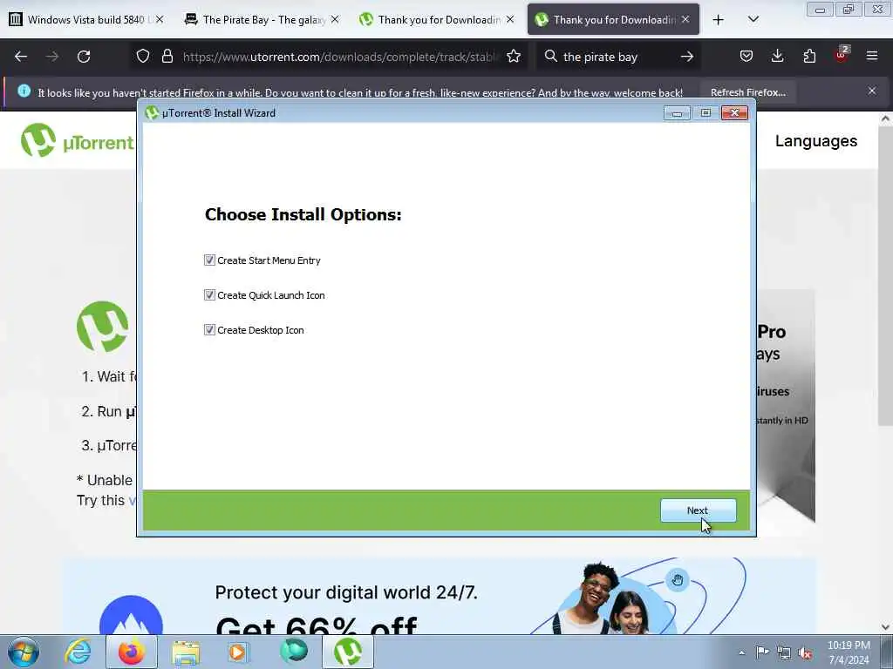Open the Languages menu on uTorrent site

[816, 141]
